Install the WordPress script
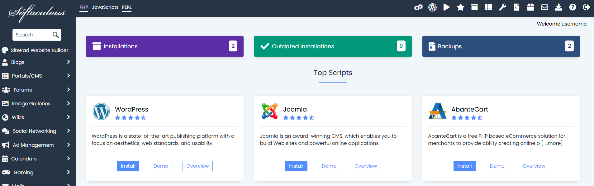The height and width of the screenshot is (186, 594). 128,166
